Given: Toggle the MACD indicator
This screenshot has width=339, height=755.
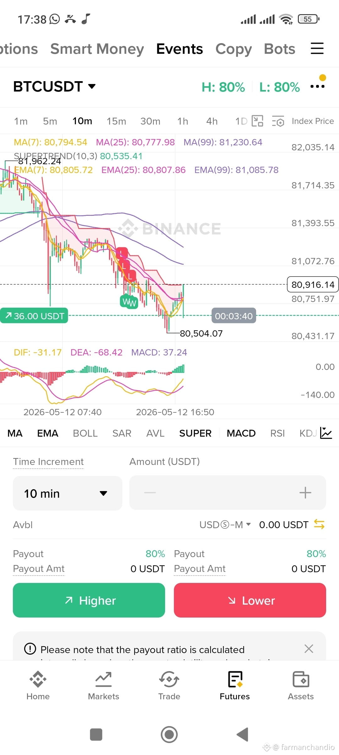Looking at the screenshot, I should click(x=241, y=433).
